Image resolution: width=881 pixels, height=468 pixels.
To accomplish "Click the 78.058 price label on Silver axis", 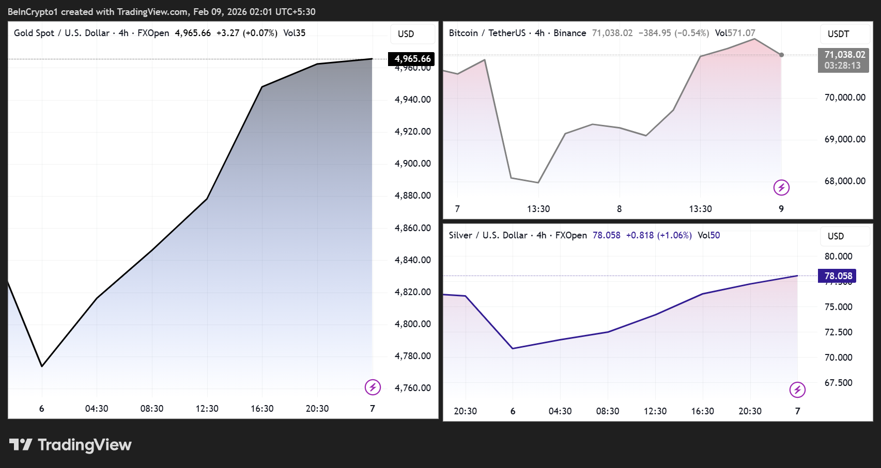I will click(836, 276).
